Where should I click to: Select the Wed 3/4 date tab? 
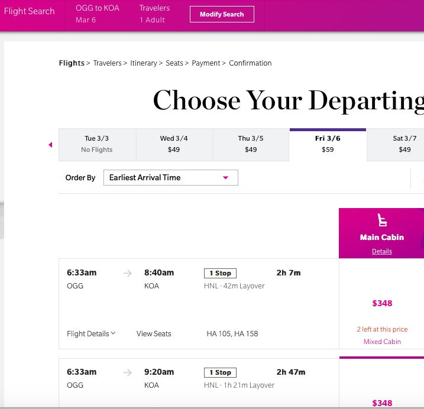(174, 145)
